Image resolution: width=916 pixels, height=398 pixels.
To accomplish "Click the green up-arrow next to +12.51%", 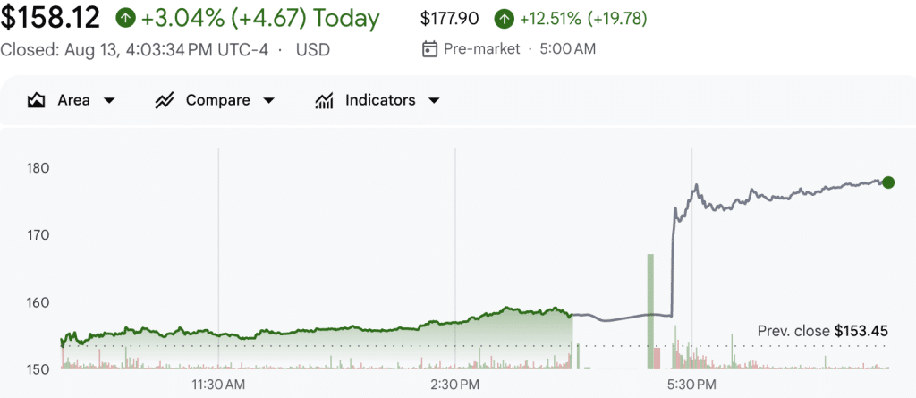I will (x=504, y=20).
